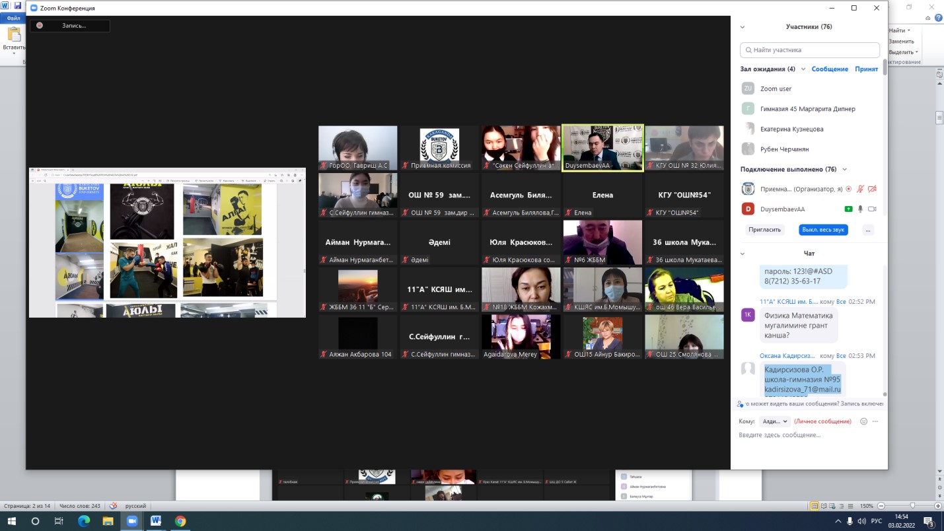The height and width of the screenshot is (531, 944).
Task: Collapse the Подключение выполнено participant list
Action: (844, 169)
